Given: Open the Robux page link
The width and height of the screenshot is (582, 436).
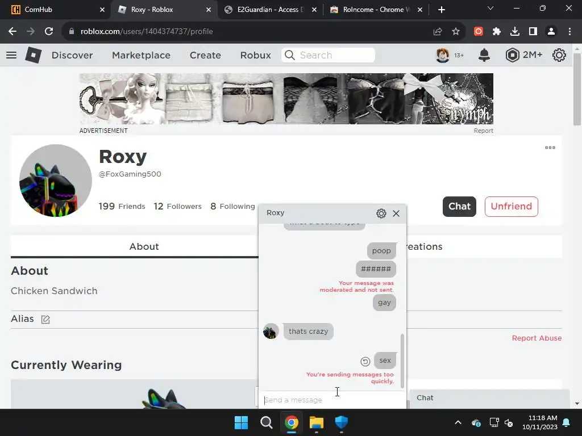Looking at the screenshot, I should [x=255, y=55].
